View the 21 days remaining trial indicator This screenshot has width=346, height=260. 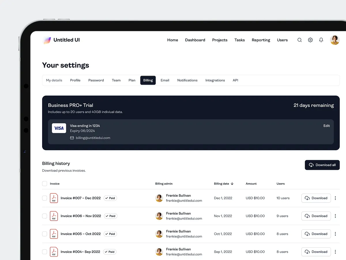314,105
